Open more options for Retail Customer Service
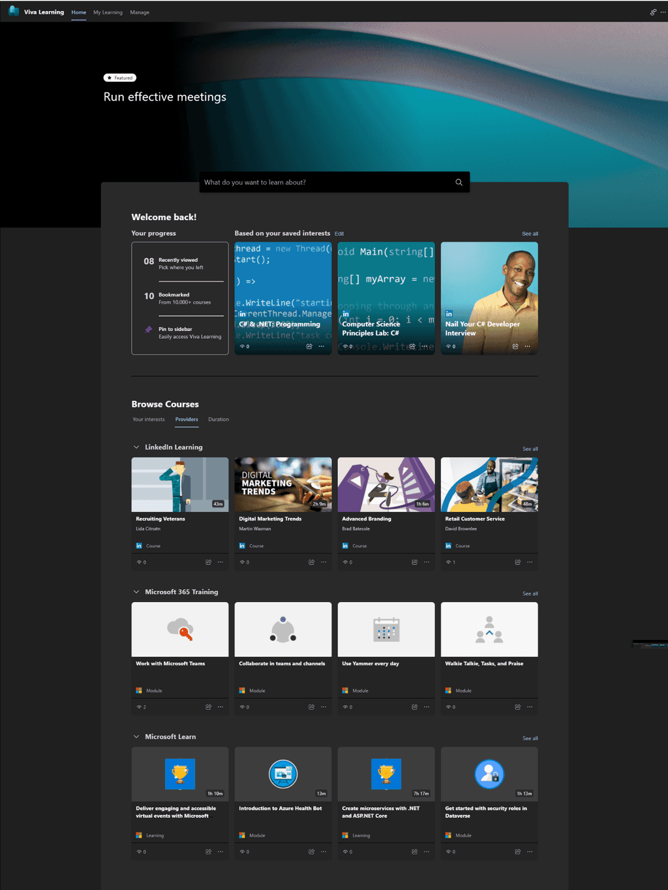This screenshot has width=668, height=890. point(530,562)
